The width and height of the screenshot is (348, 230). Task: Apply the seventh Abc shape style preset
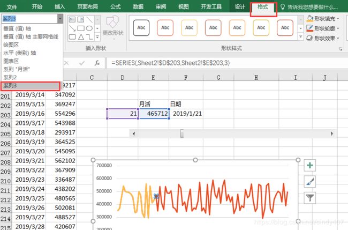(285, 28)
